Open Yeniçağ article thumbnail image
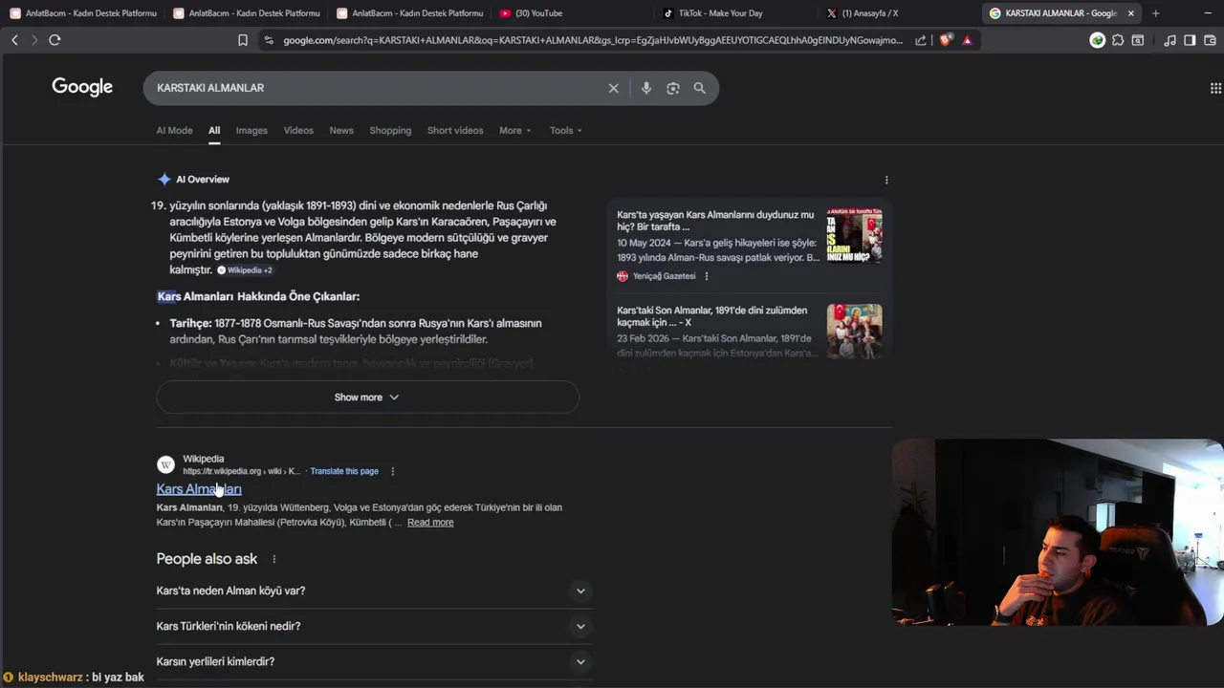The height and width of the screenshot is (688, 1224). pyautogui.click(x=855, y=236)
